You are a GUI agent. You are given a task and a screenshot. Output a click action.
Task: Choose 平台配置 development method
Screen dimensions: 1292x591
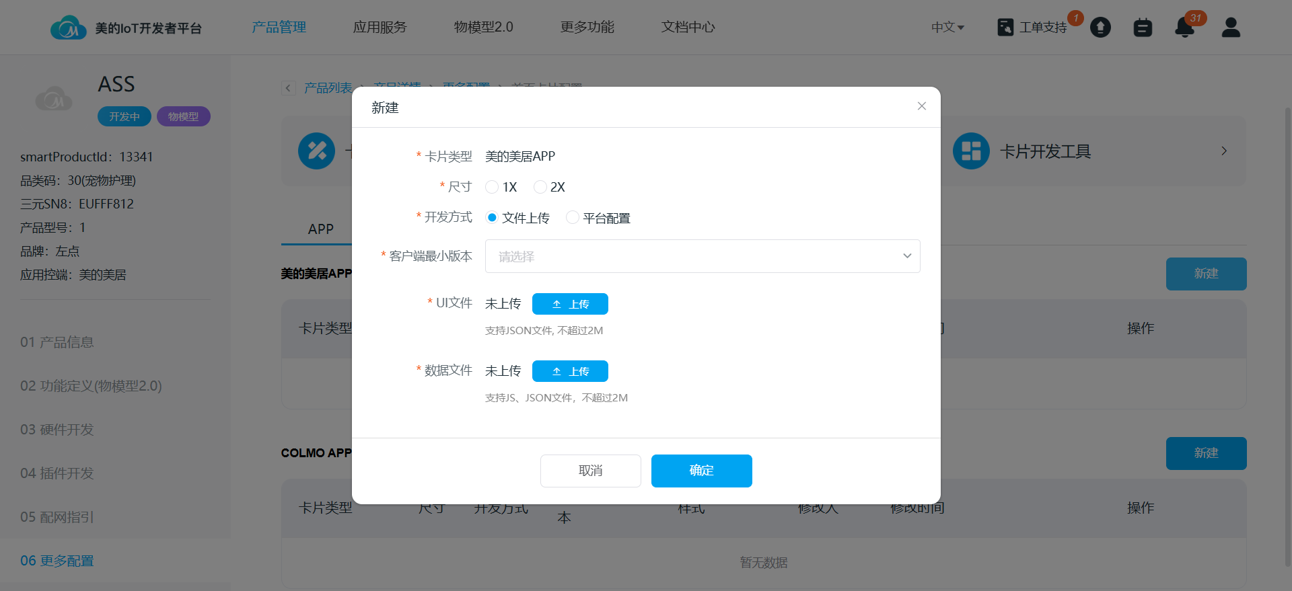573,218
